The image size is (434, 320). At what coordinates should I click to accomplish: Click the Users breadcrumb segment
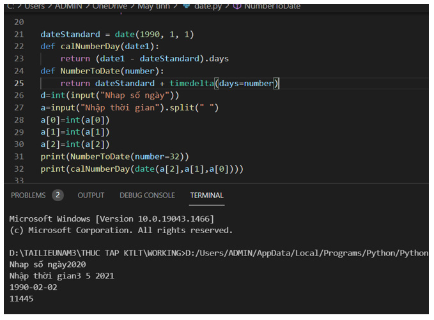(36, 6)
